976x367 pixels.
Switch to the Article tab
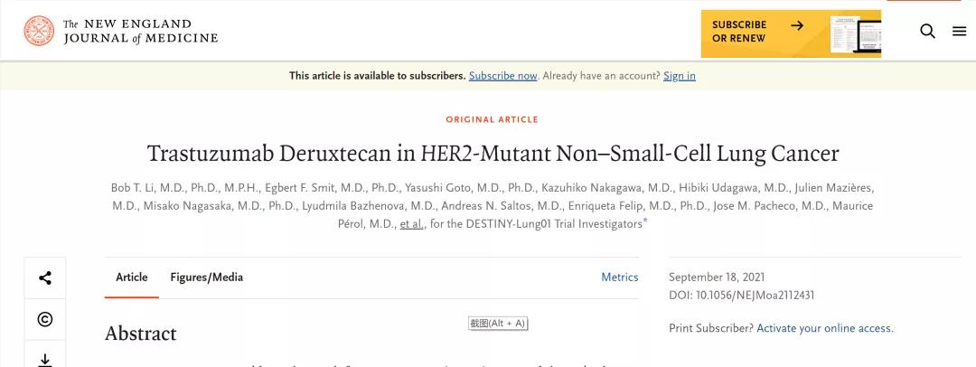coord(131,278)
